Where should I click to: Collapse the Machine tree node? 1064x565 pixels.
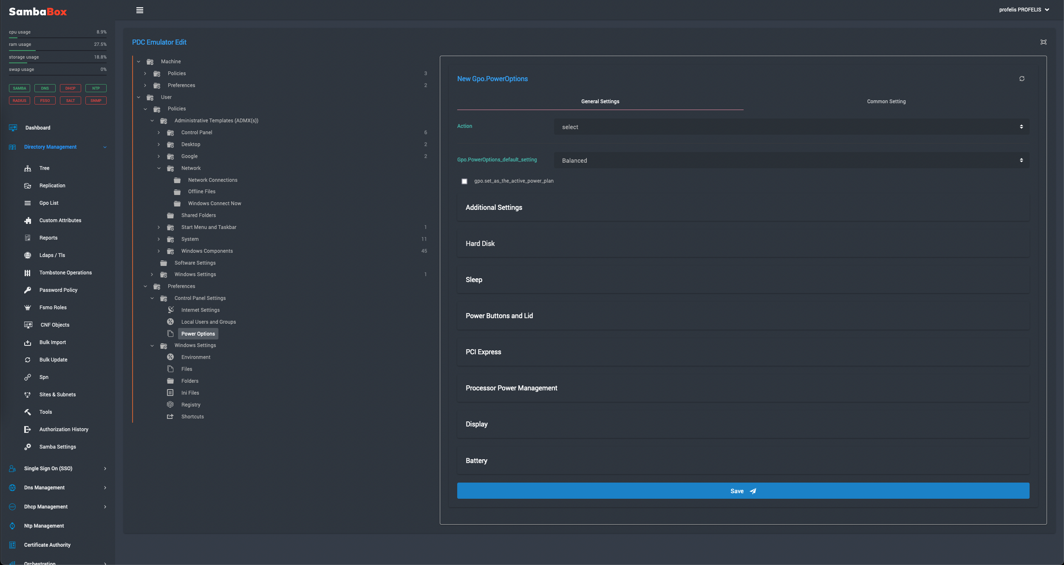pos(139,62)
